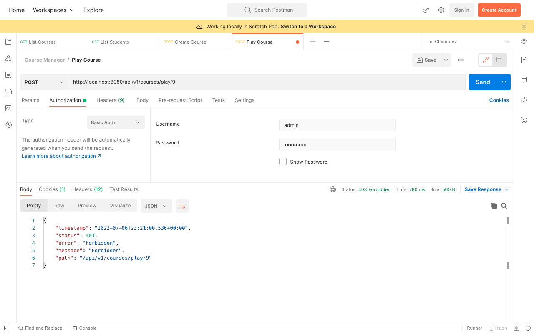Open Send button dropdown arrow
The image size is (534, 333).
[504, 82]
